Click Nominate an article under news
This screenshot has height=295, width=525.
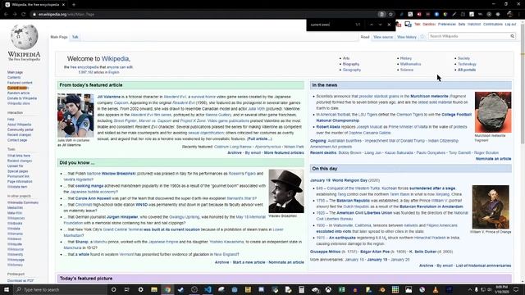tap(493, 159)
